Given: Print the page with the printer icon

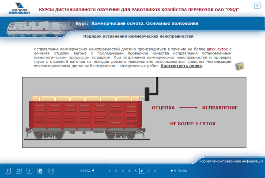Looking at the screenshot, I should [x=40, y=170].
